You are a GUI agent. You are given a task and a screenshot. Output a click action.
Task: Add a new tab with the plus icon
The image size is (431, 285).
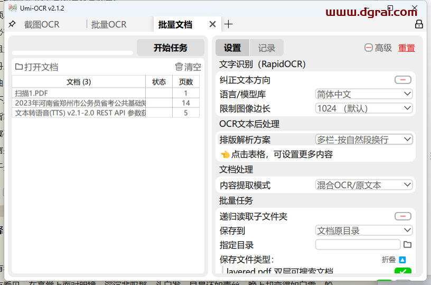tap(228, 24)
